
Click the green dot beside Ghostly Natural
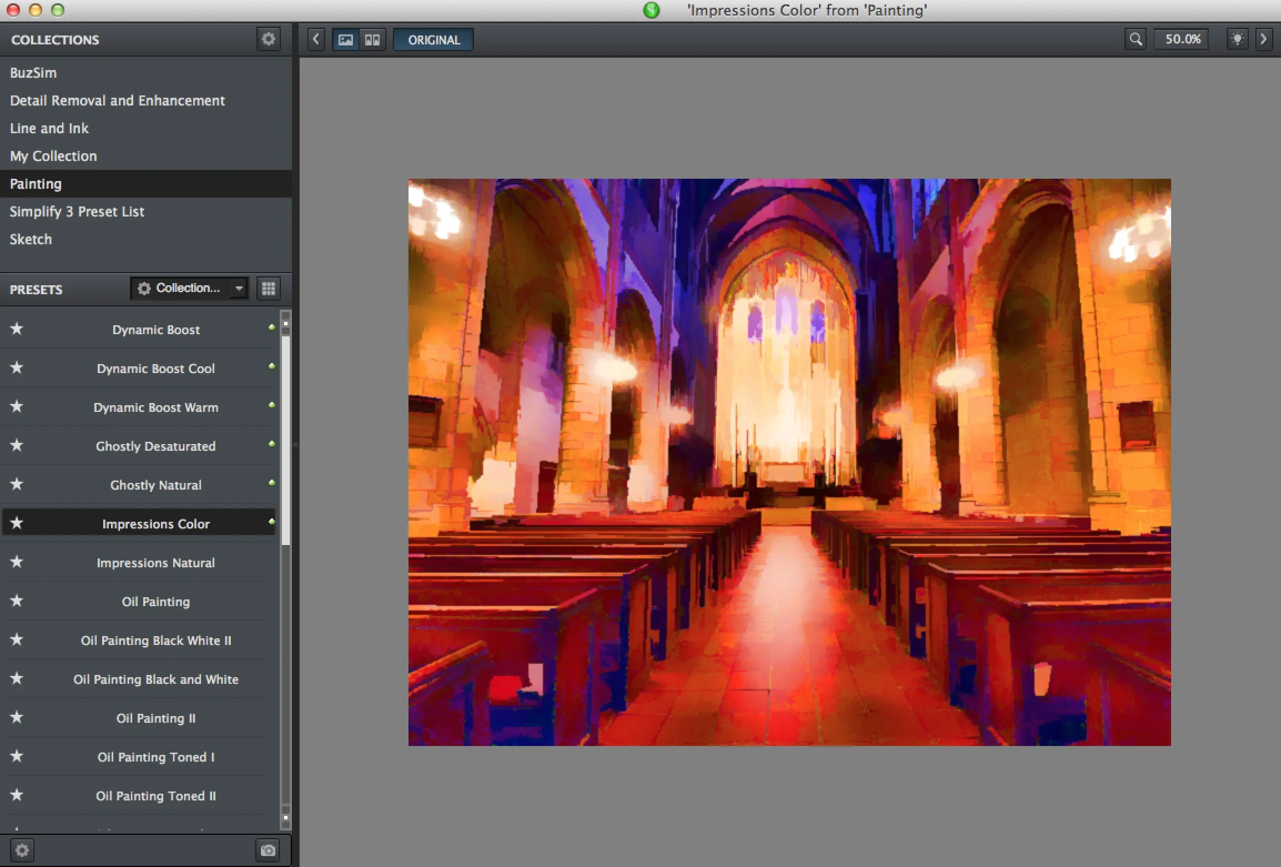pos(271,482)
